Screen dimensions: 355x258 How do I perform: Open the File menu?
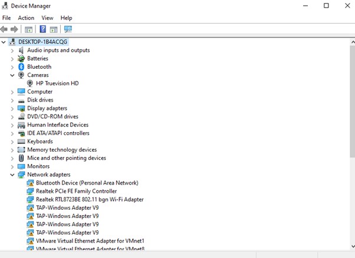pyautogui.click(x=6, y=18)
